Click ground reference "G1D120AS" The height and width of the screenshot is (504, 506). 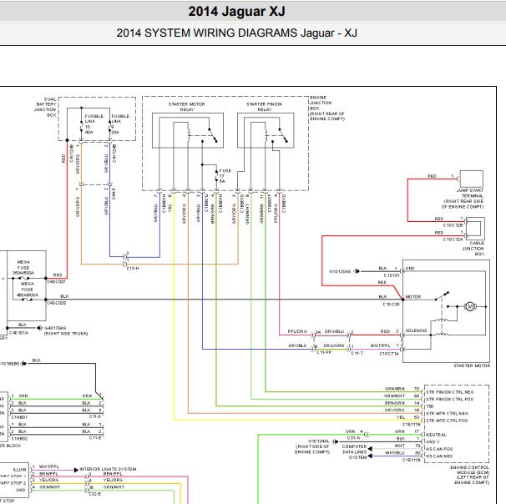point(340,271)
